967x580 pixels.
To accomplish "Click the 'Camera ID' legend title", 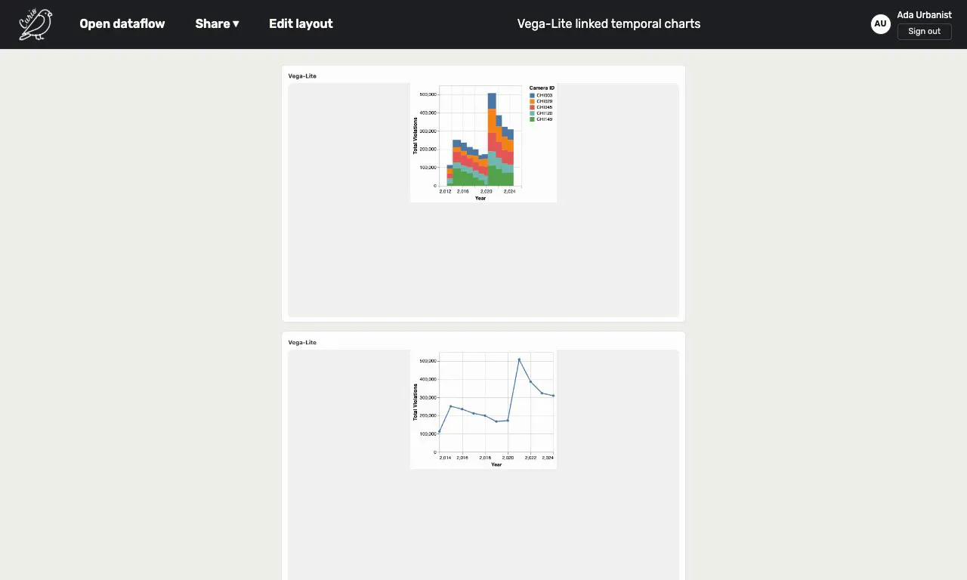I will (542, 88).
